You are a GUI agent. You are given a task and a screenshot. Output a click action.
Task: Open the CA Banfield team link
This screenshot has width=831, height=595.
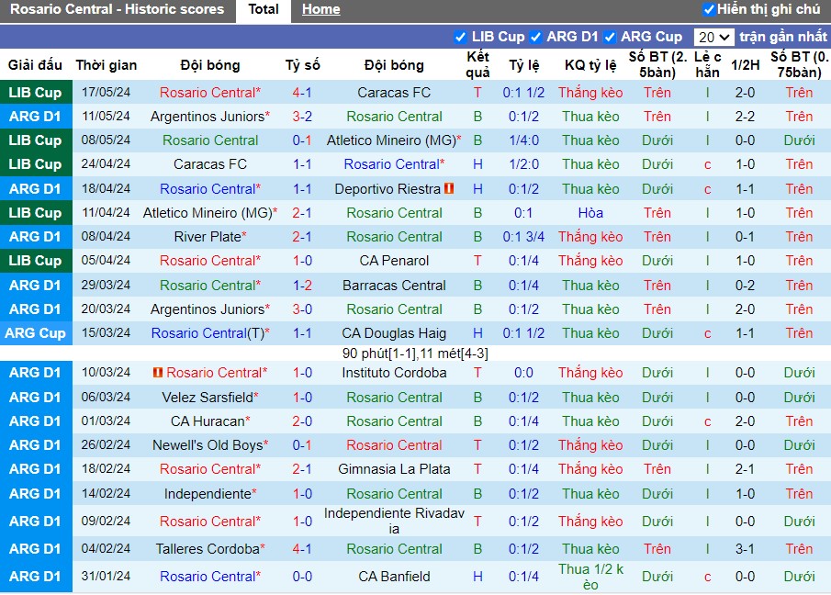[x=394, y=577]
